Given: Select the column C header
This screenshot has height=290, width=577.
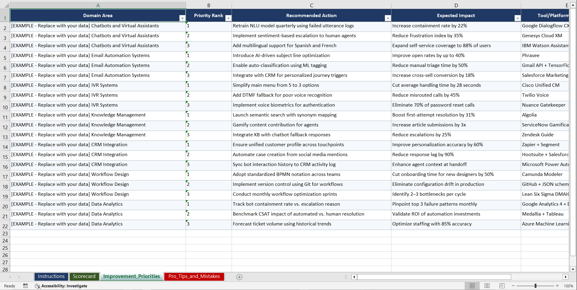Looking at the screenshot, I should [311, 5].
